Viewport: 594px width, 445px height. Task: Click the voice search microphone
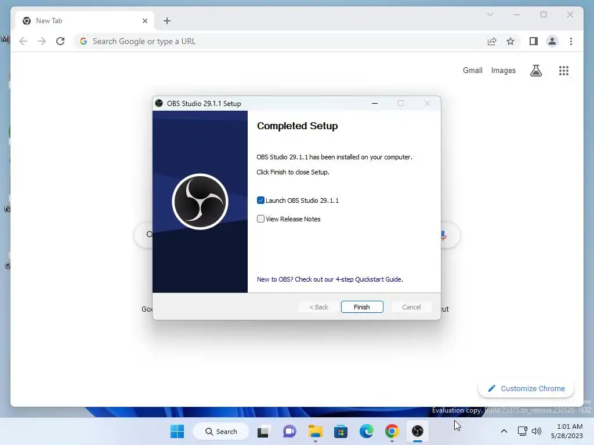click(x=443, y=235)
